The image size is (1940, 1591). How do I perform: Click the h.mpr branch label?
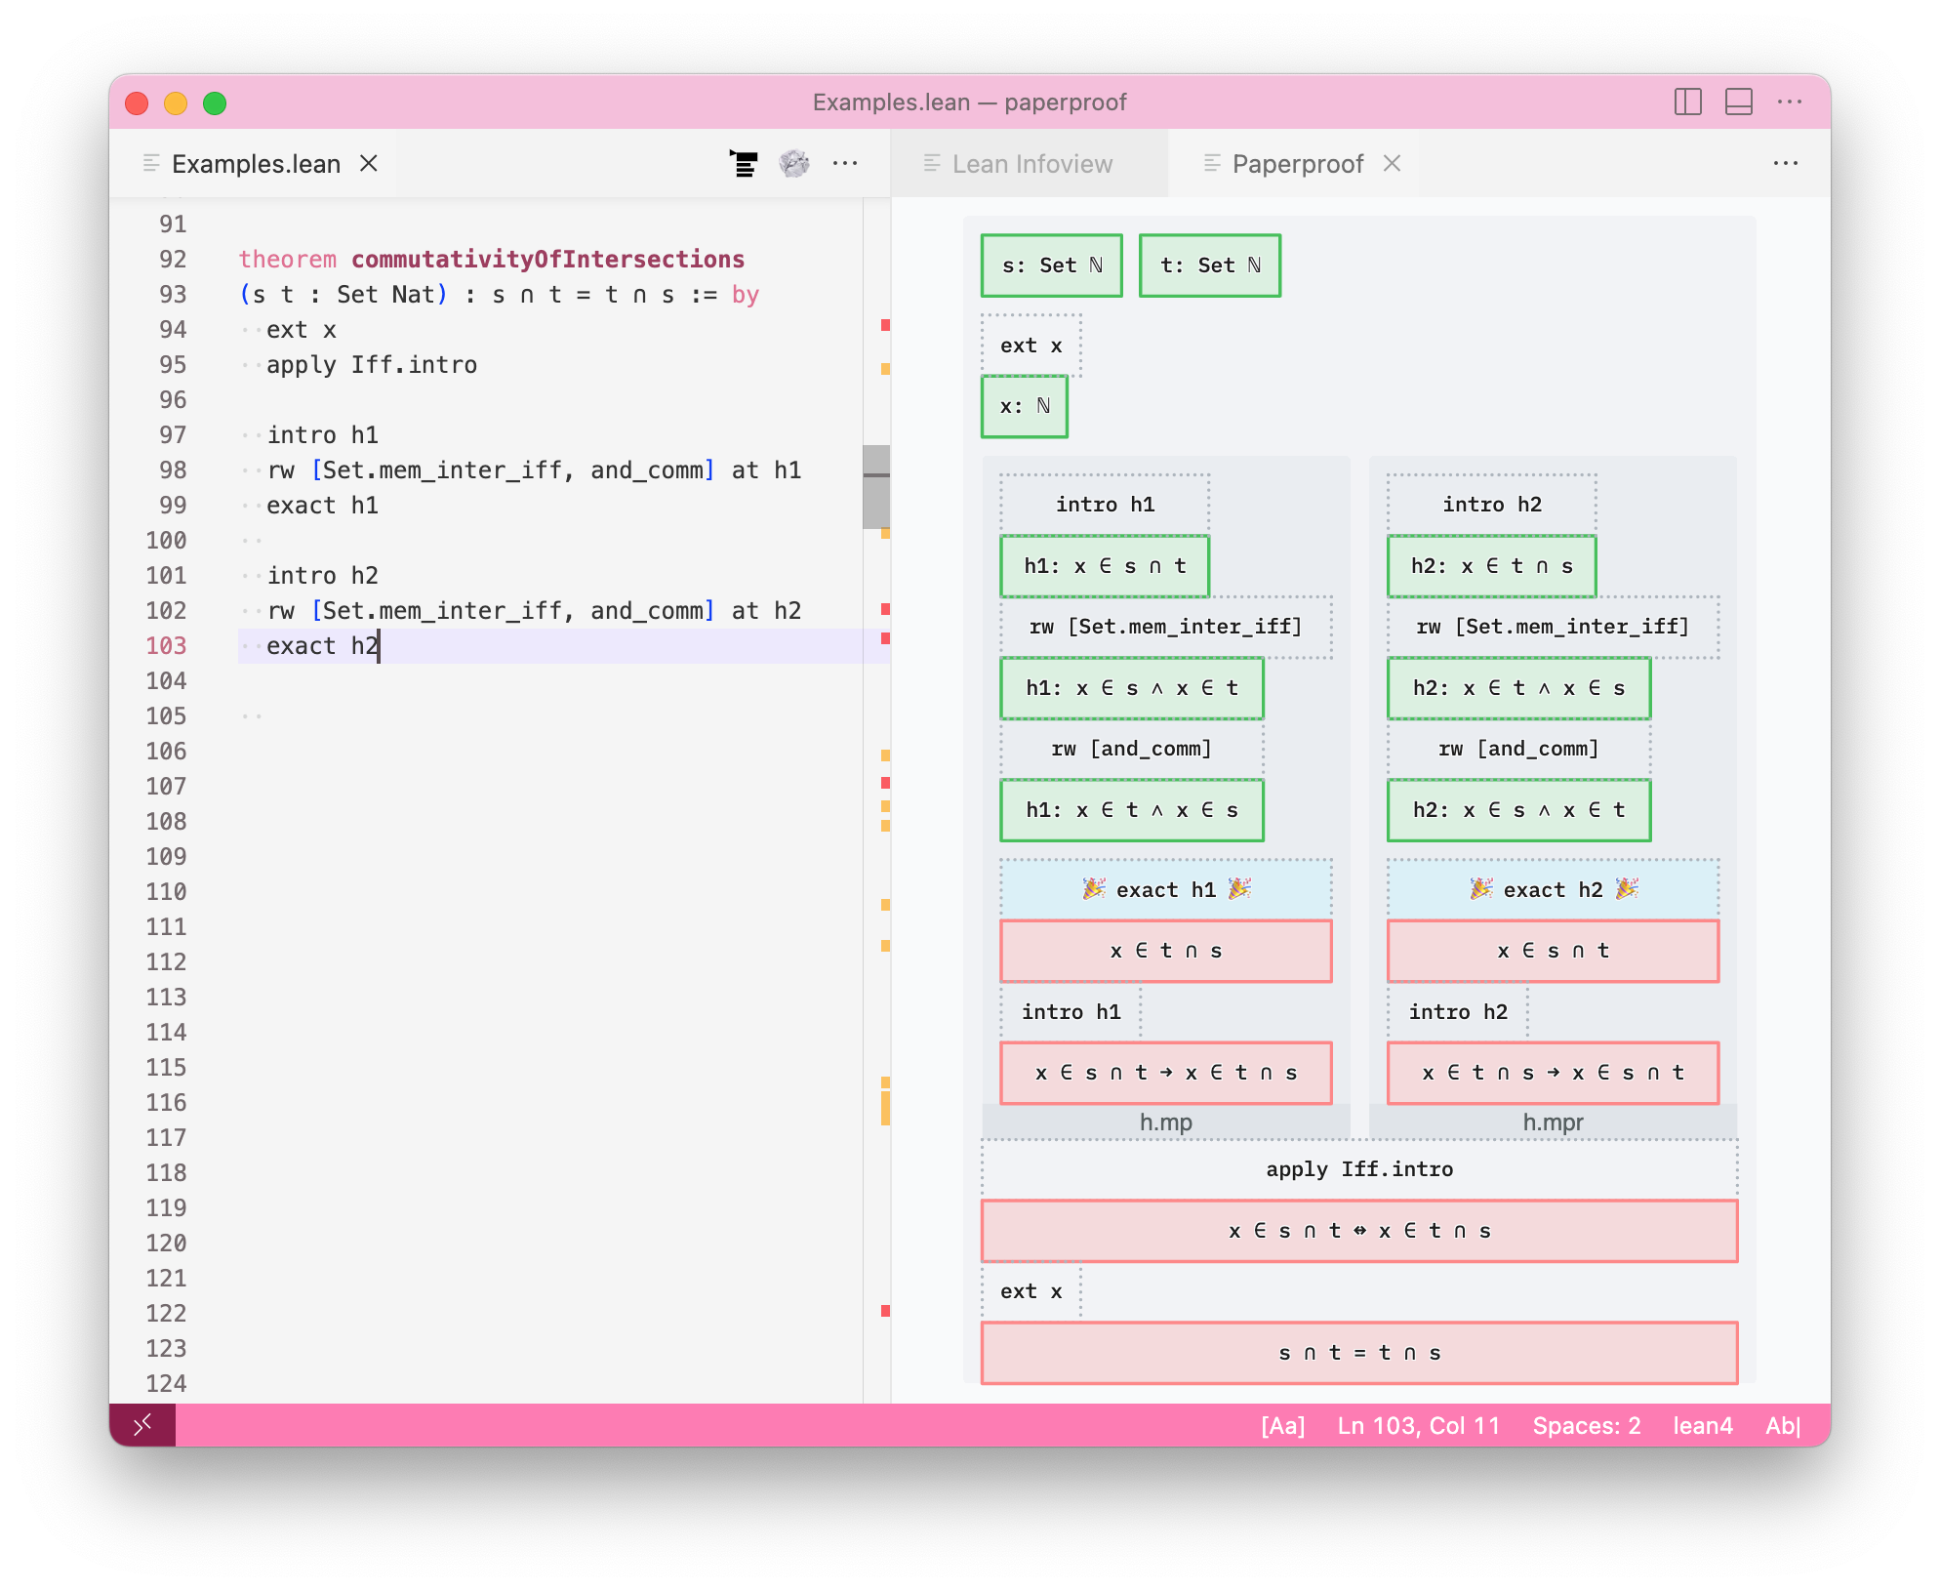[x=1554, y=1122]
